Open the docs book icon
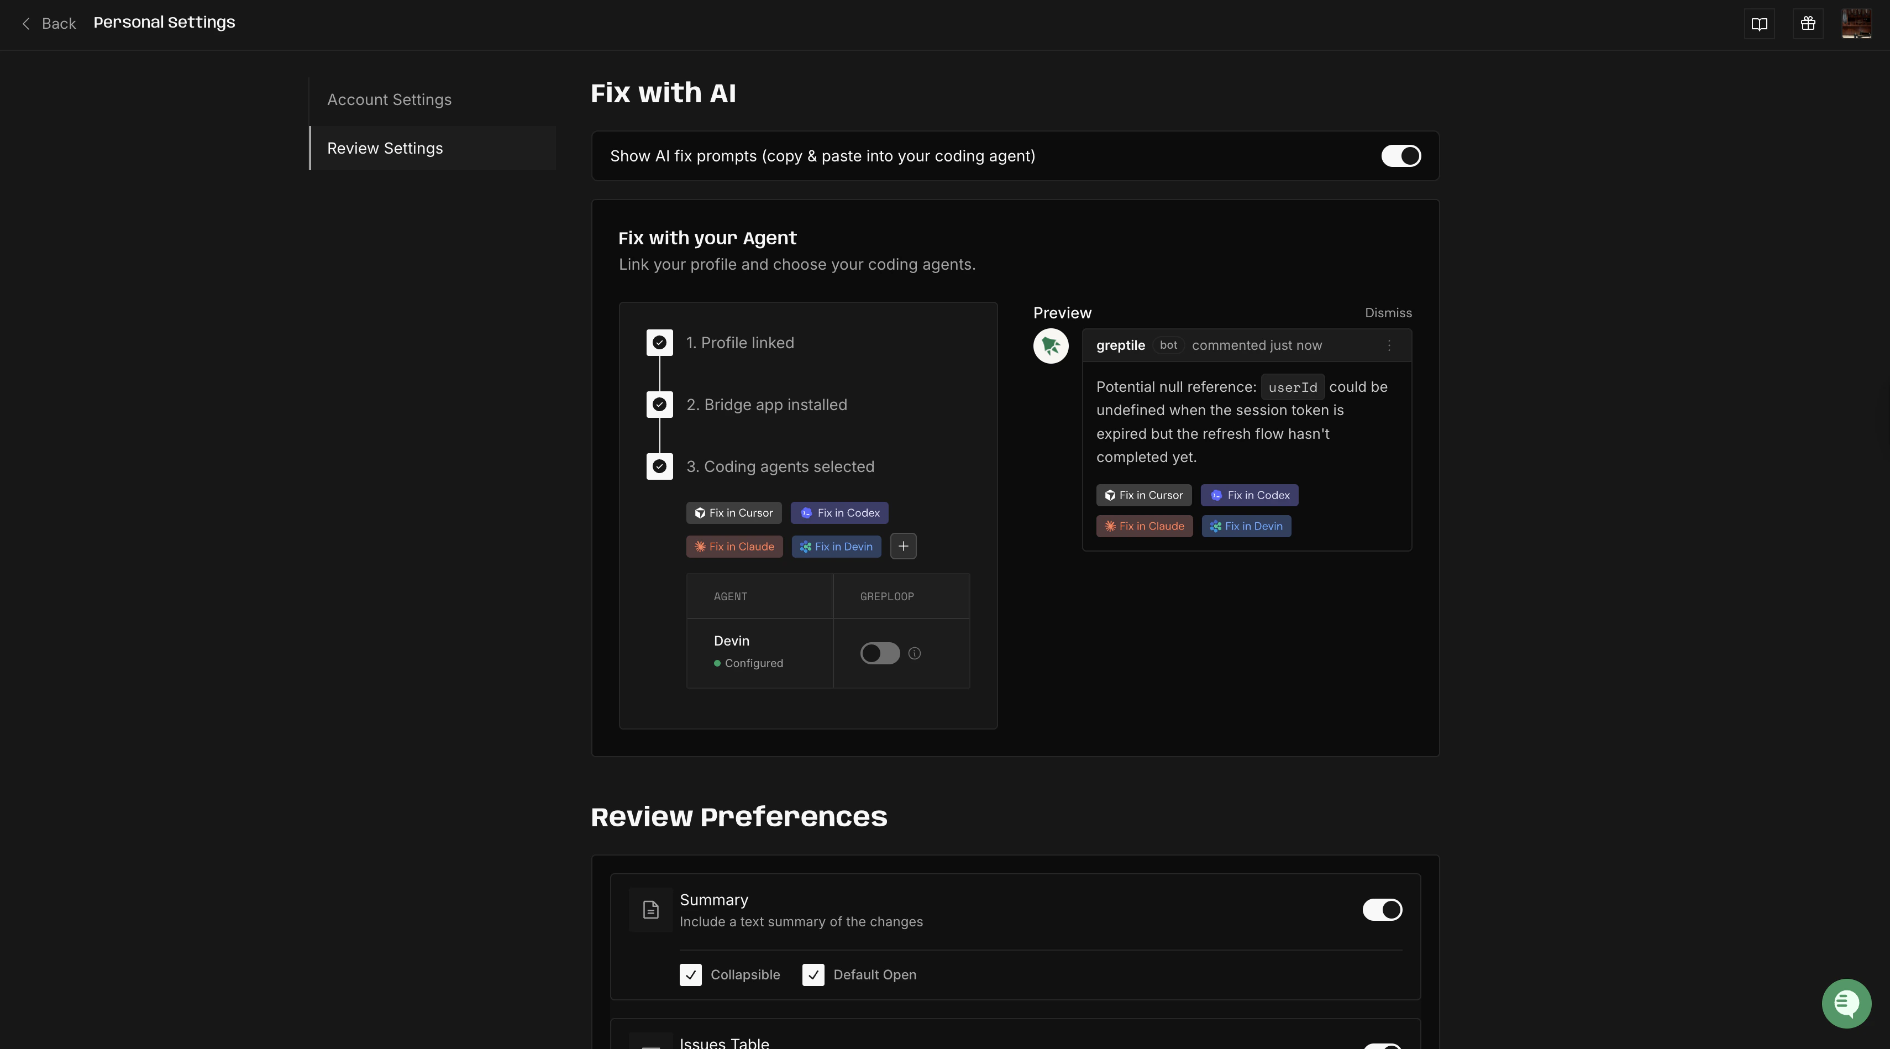This screenshot has height=1049, width=1890. 1758,24
